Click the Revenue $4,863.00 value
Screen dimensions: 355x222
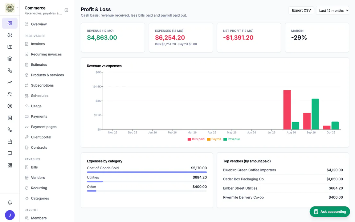(x=102, y=38)
